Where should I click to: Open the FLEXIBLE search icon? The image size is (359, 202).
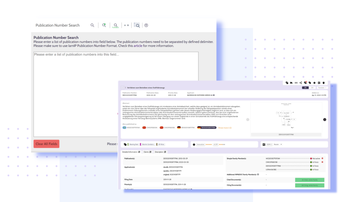click(115, 25)
